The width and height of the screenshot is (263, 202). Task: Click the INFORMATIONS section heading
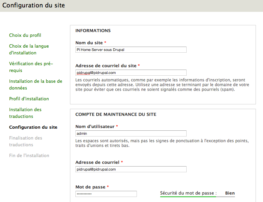tap(93, 31)
